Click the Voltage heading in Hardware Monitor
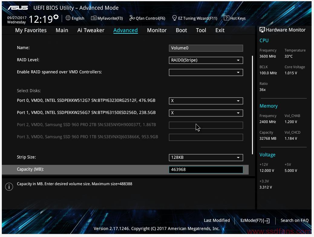The width and height of the screenshot is (314, 237). (267, 155)
